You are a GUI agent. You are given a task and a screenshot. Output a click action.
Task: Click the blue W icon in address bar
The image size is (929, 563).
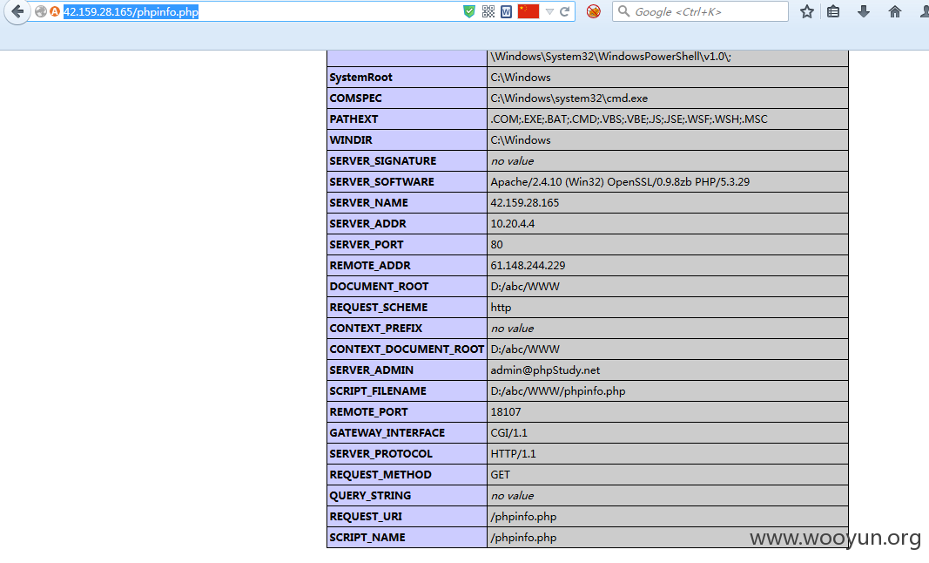click(506, 11)
